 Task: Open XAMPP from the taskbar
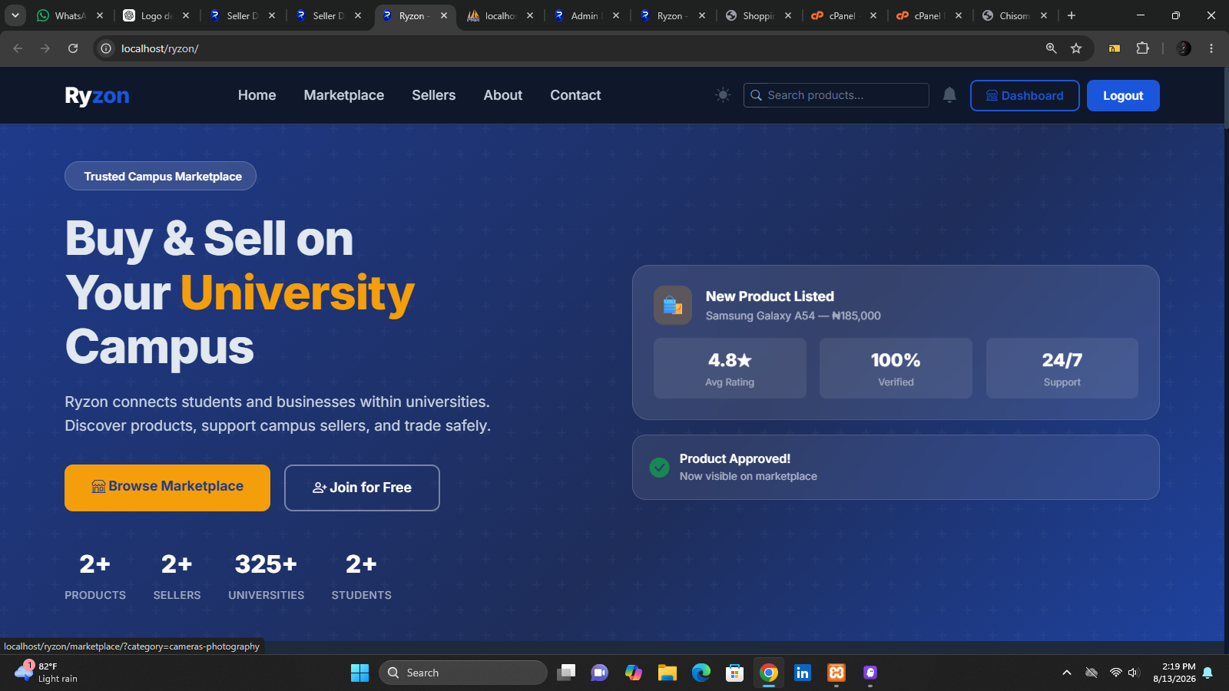836,673
